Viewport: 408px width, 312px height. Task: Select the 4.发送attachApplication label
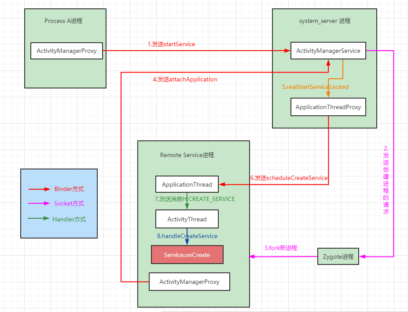(x=185, y=79)
